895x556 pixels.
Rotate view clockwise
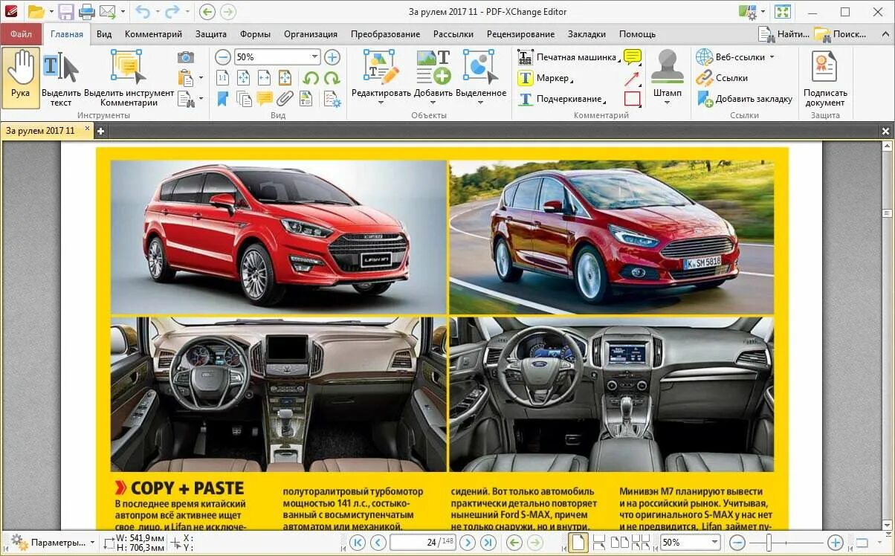(332, 78)
